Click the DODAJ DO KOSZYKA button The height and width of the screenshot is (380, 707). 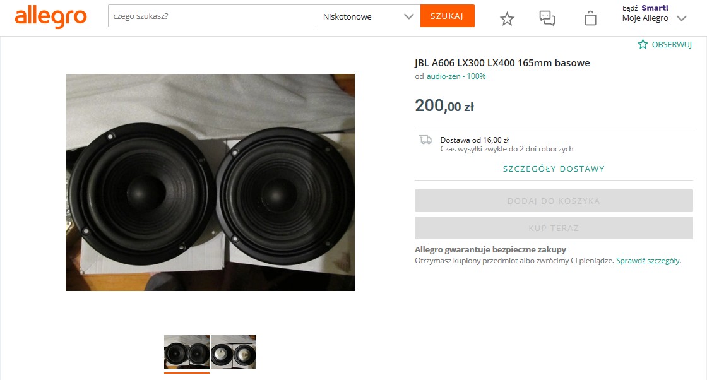click(554, 201)
